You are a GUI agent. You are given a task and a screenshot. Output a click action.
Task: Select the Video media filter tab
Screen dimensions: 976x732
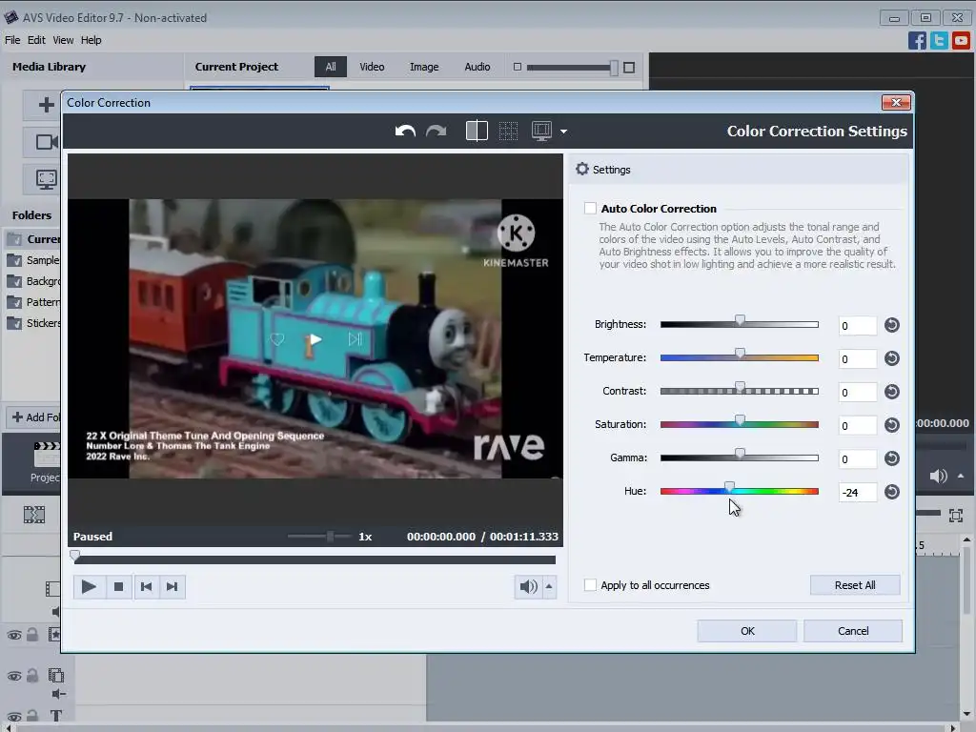click(372, 67)
